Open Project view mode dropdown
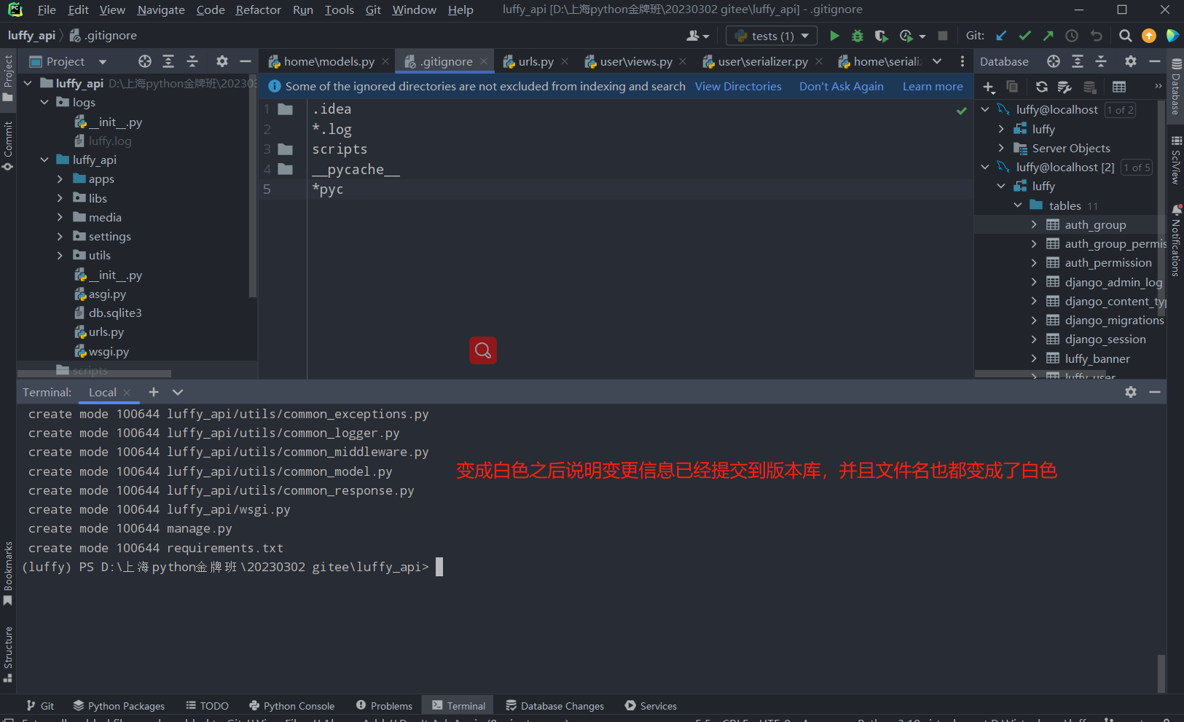Viewport: 1184px width, 722px height. [103, 62]
